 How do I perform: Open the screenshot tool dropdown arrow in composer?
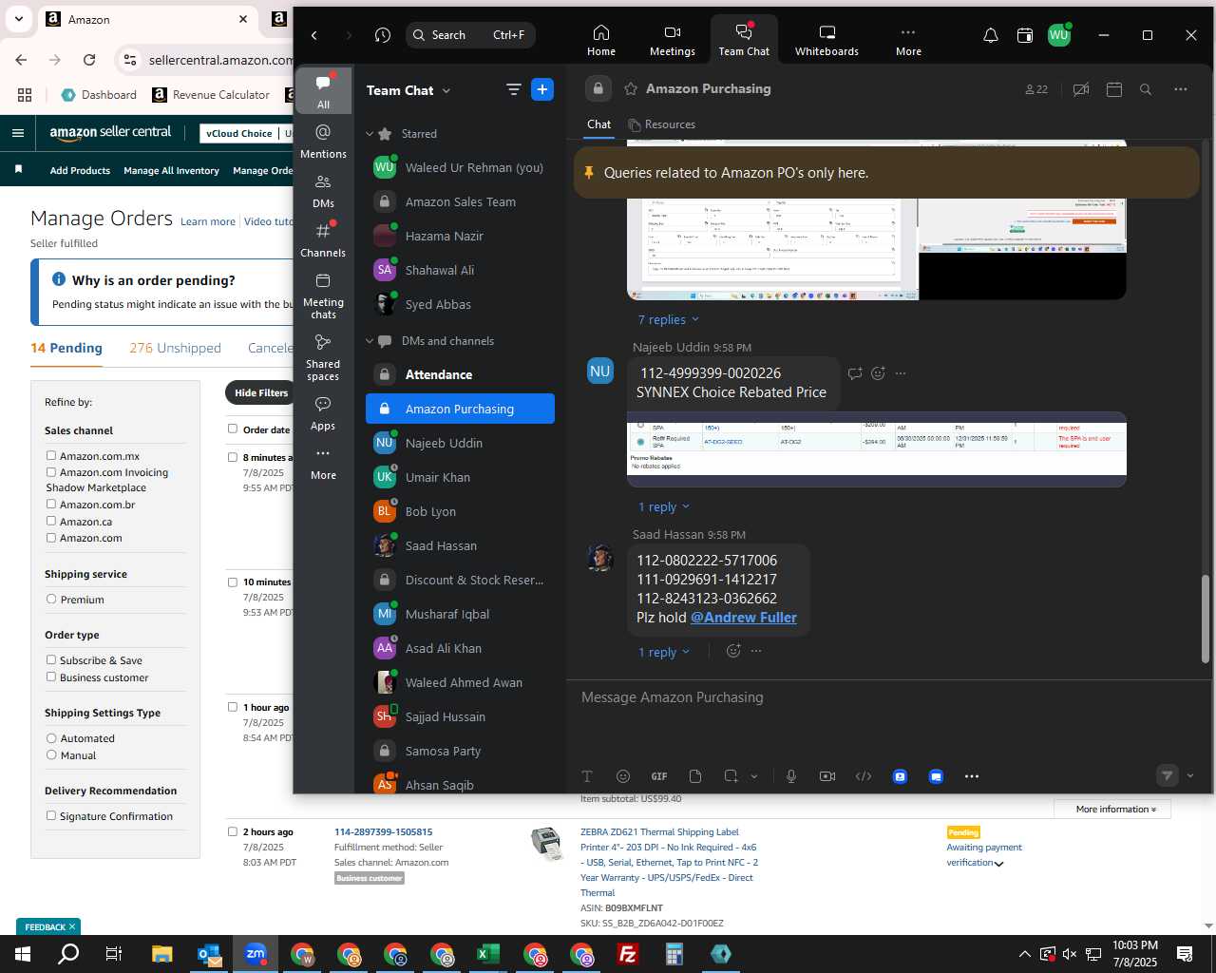[x=754, y=776]
